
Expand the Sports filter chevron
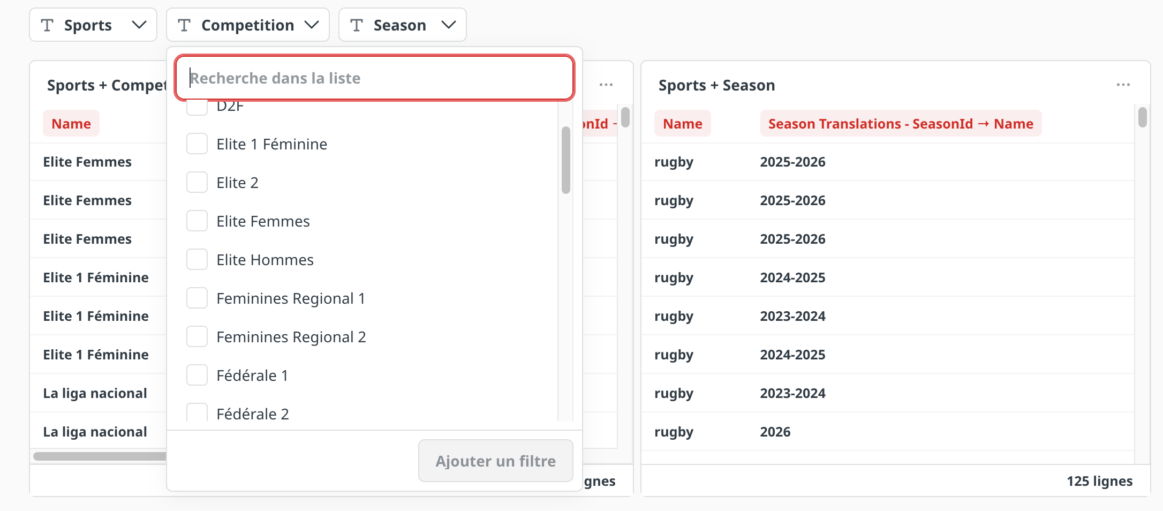tap(139, 25)
